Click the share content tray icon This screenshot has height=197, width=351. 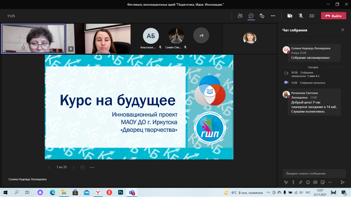coord(312,15)
